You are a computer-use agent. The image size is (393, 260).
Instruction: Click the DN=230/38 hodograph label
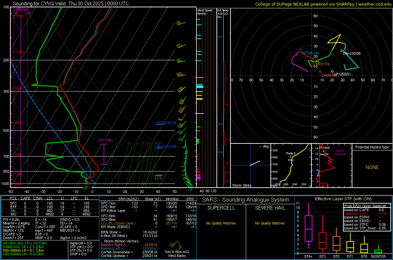(x=352, y=53)
